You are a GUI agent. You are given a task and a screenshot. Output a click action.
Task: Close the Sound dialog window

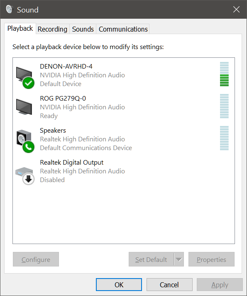click(x=236, y=9)
